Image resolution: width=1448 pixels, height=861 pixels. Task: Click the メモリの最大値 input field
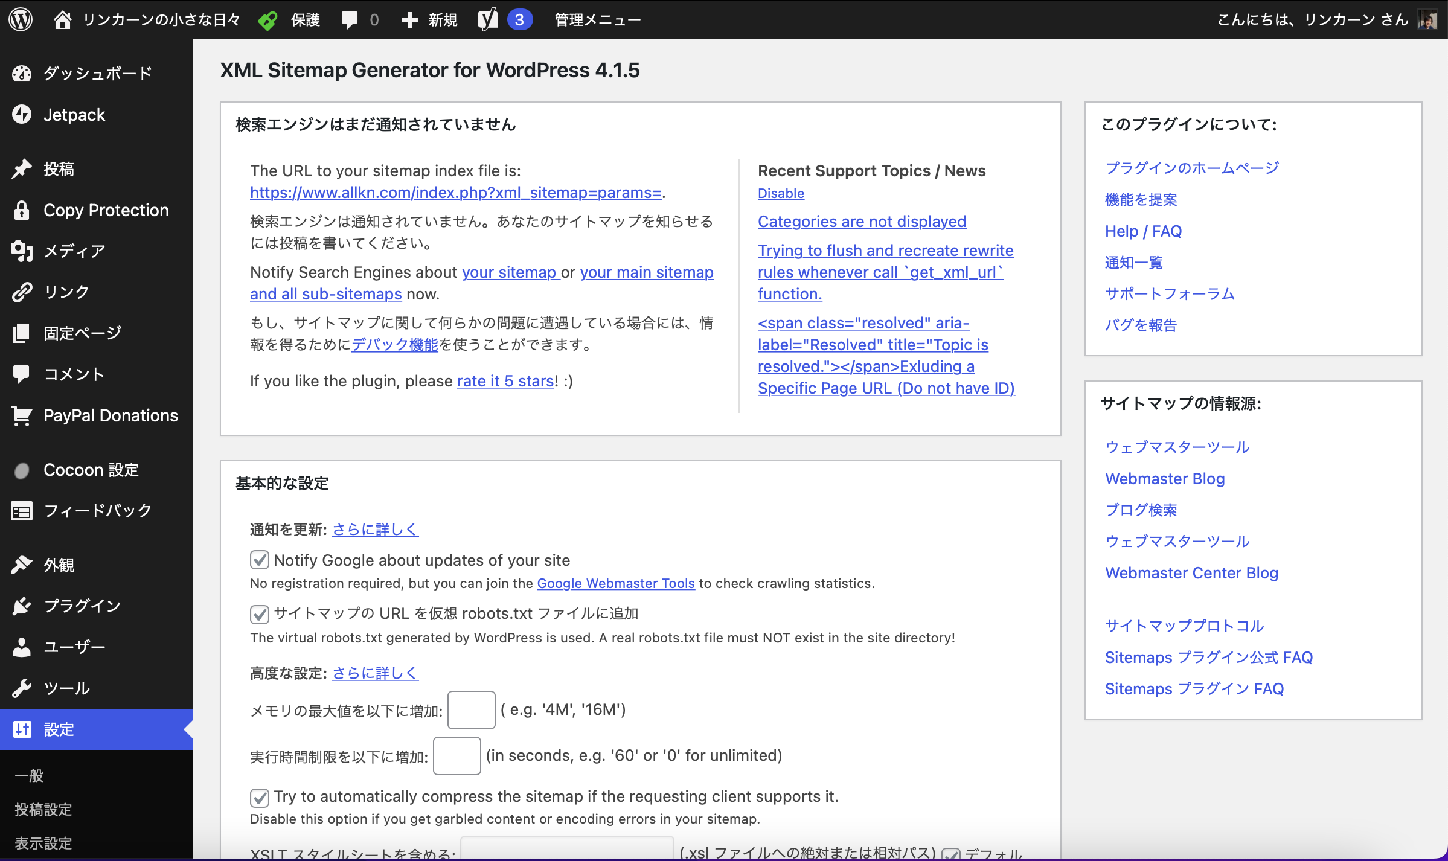(472, 710)
